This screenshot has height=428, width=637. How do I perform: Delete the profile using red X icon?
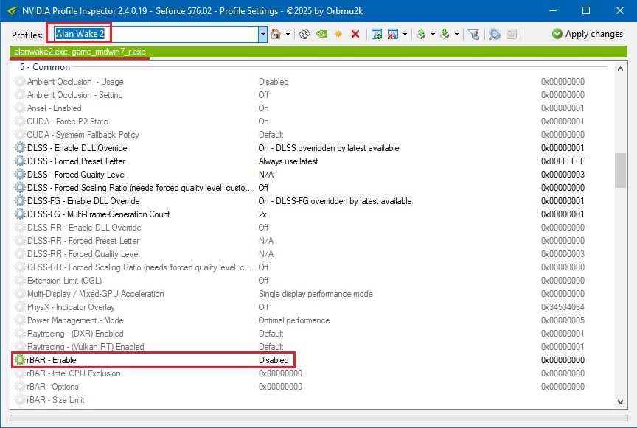[355, 34]
